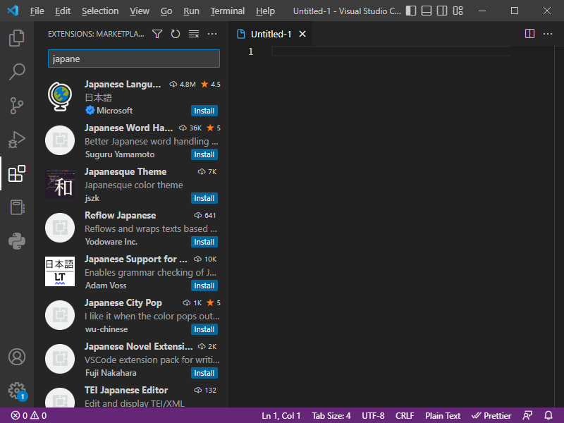Customize layout from title bar
This screenshot has width=564, height=423.
tap(458, 11)
